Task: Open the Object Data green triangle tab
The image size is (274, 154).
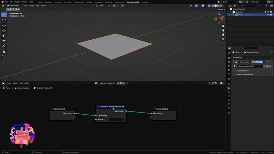Action: tap(229, 104)
